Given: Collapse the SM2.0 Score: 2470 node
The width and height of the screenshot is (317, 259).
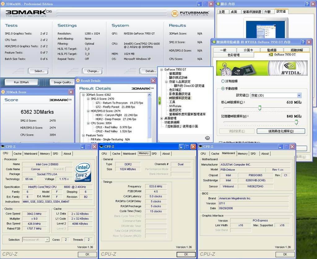Looking at the screenshot, I should click(x=88, y=99).
